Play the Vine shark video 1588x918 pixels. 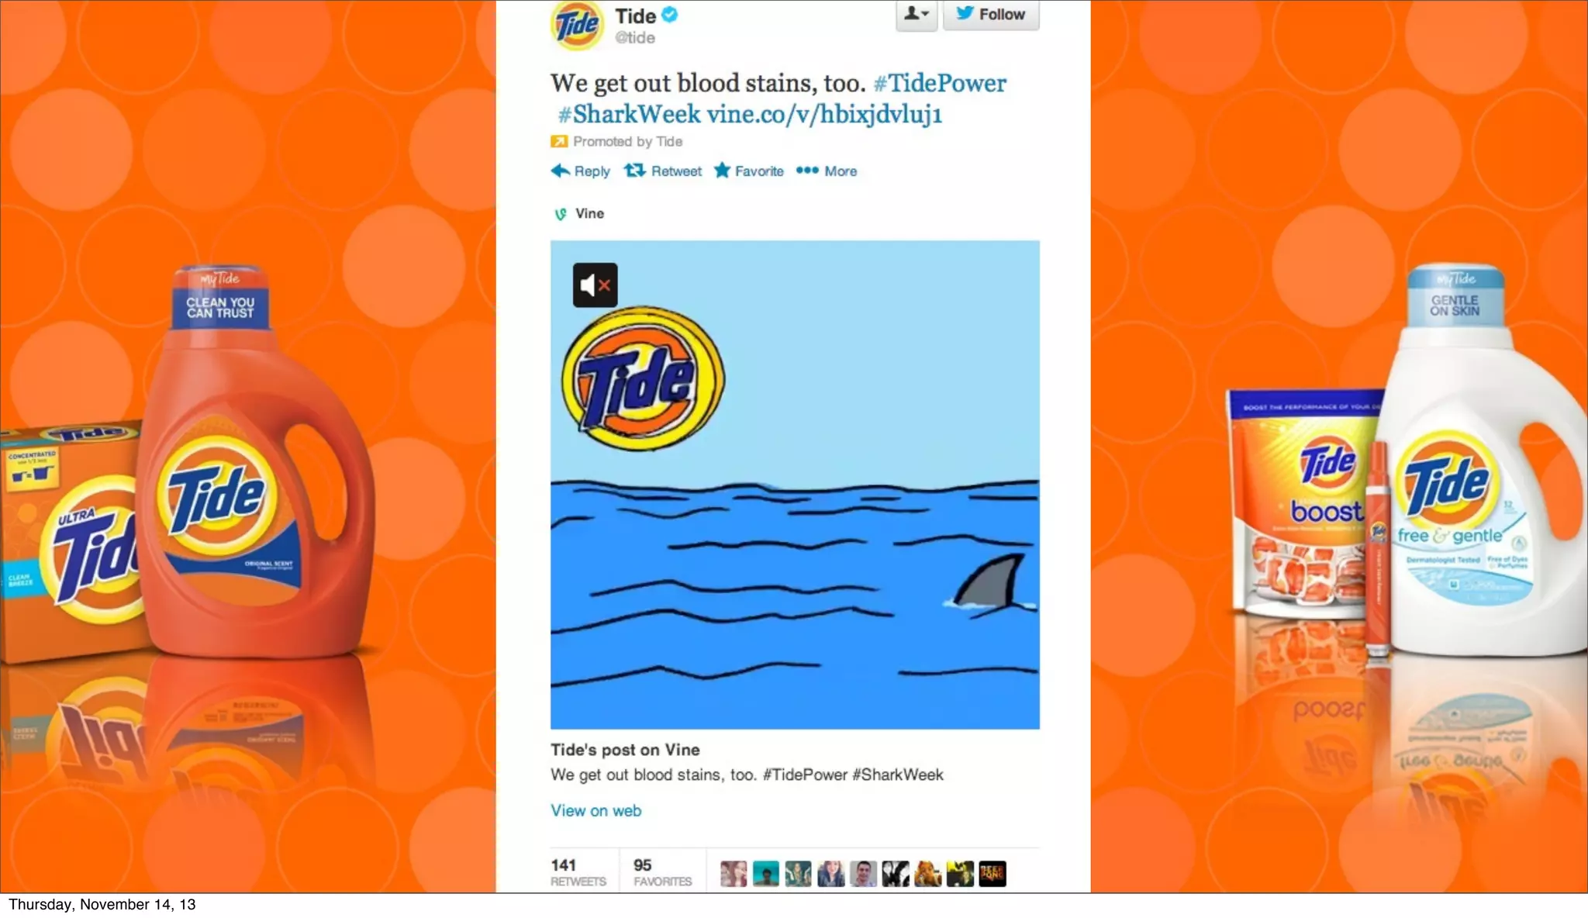pos(795,485)
